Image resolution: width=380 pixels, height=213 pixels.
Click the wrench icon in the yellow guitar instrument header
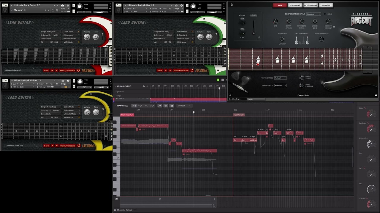pyautogui.click(x=5, y=80)
